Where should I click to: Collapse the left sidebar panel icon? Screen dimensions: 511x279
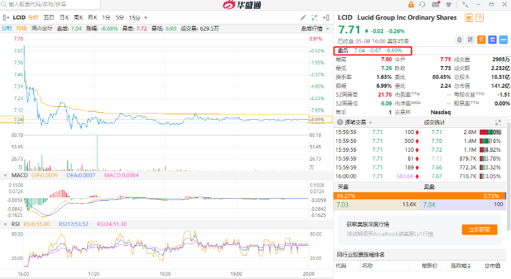[6, 18]
